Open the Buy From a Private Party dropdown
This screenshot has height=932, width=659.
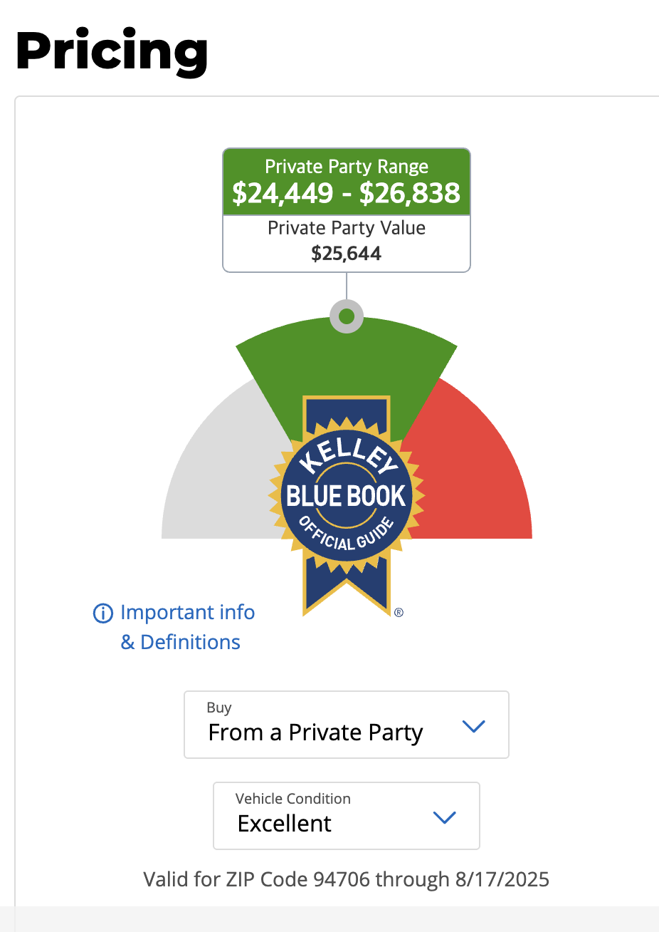tap(347, 724)
